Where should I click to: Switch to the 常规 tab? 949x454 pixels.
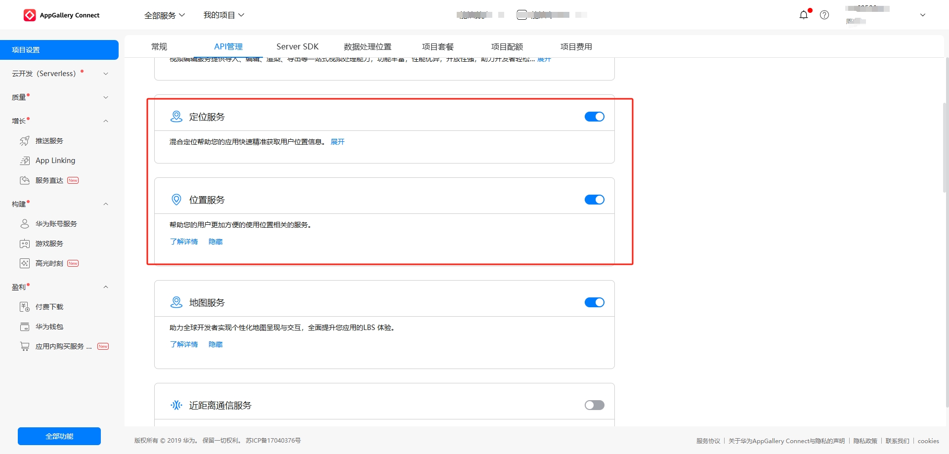(x=159, y=46)
